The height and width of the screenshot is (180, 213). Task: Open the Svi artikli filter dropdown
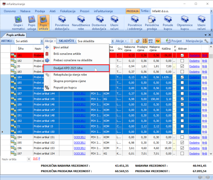tap(42, 41)
